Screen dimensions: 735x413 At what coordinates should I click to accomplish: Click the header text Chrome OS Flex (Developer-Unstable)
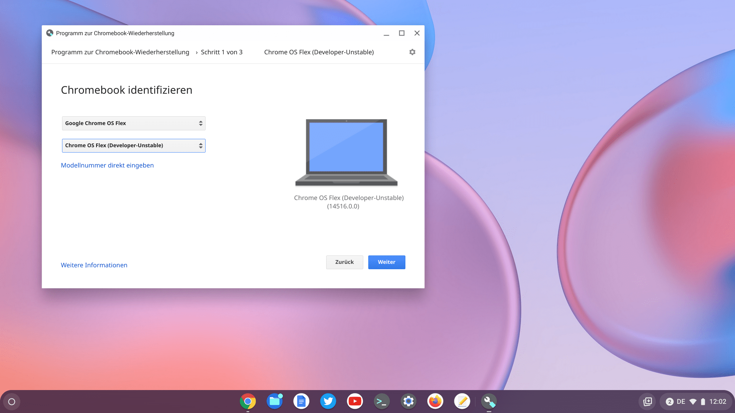click(x=319, y=52)
